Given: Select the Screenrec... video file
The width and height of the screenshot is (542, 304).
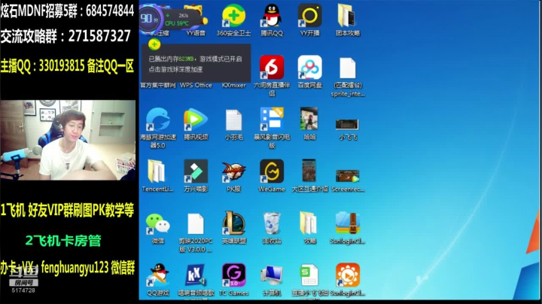Looking at the screenshot, I should tap(347, 181).
